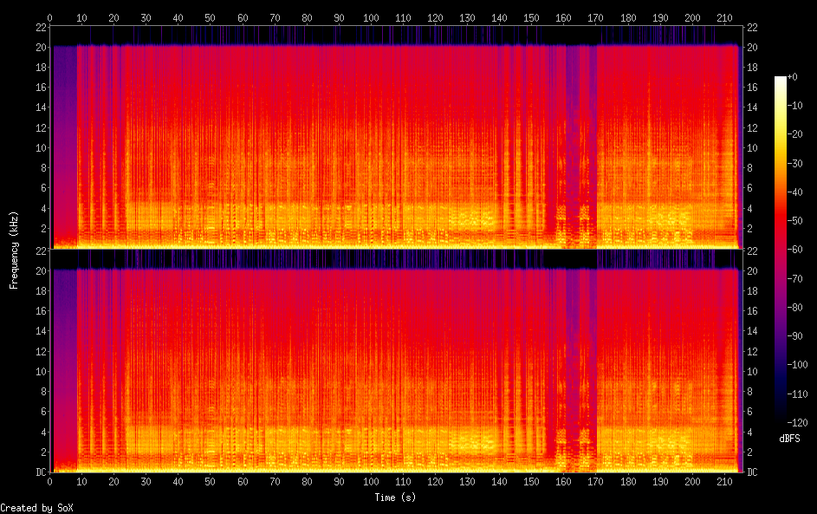Click the "-40" color scale label

tap(795, 192)
